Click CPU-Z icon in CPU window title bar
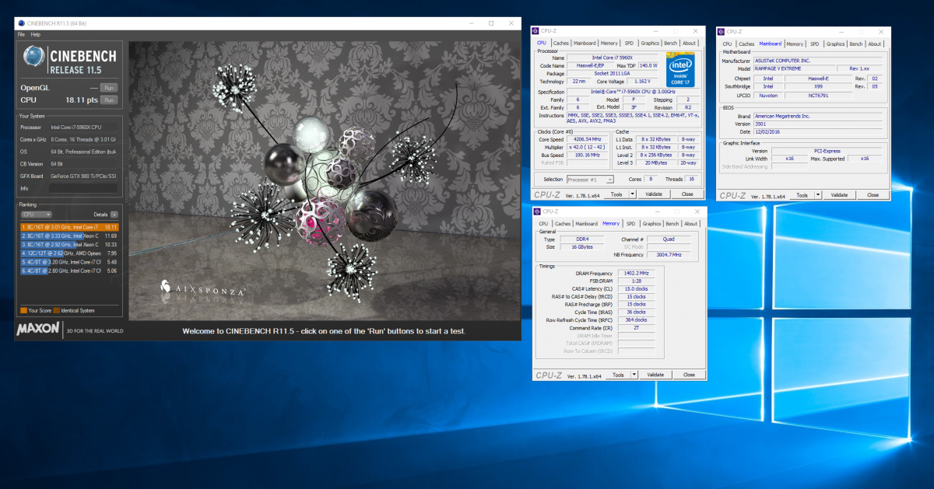Image resolution: width=934 pixels, height=489 pixels. tap(536, 31)
